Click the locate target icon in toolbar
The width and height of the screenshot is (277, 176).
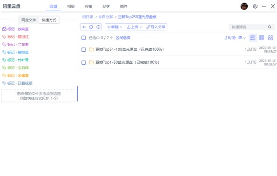tap(98, 27)
